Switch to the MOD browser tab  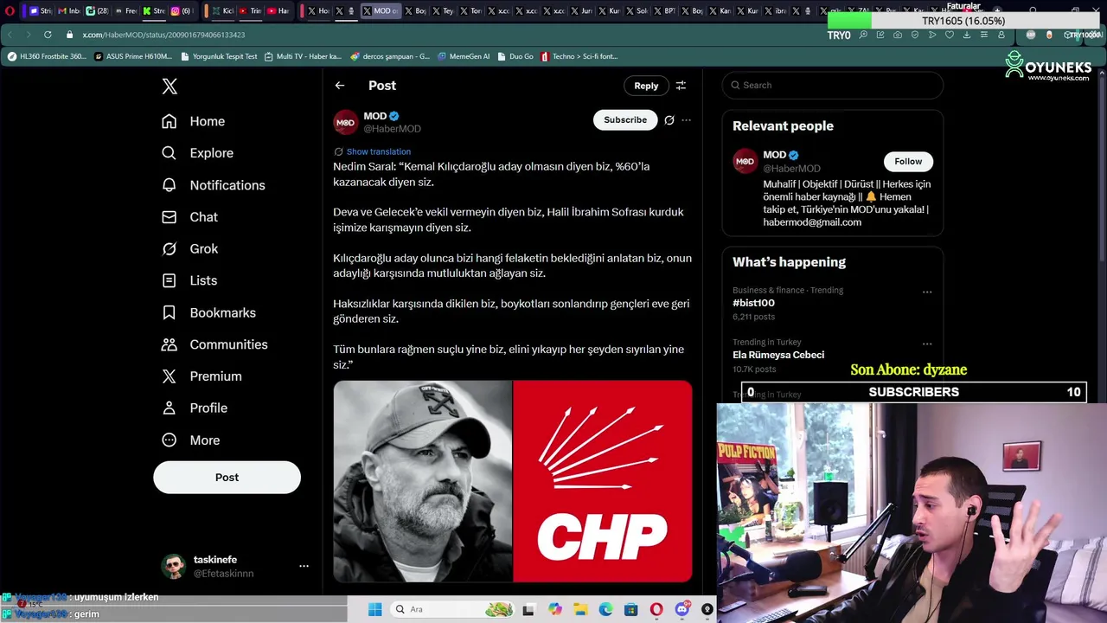coord(380,11)
